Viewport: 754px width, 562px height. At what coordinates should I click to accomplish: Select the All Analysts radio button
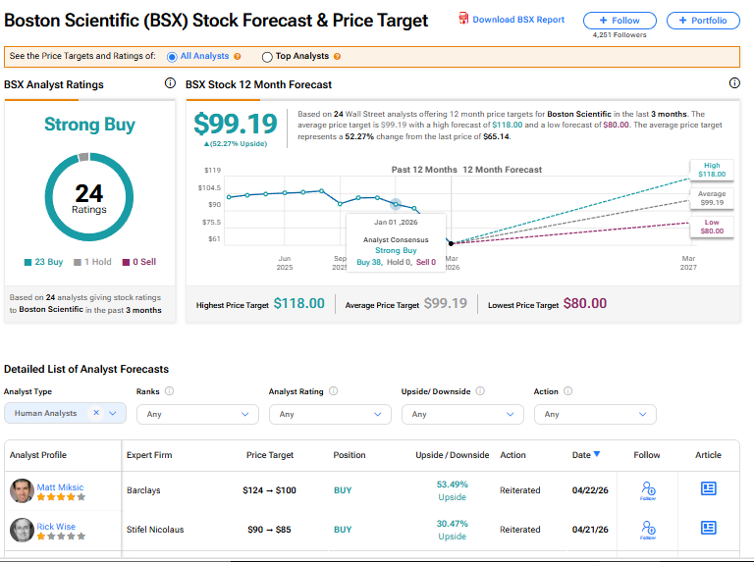172,57
